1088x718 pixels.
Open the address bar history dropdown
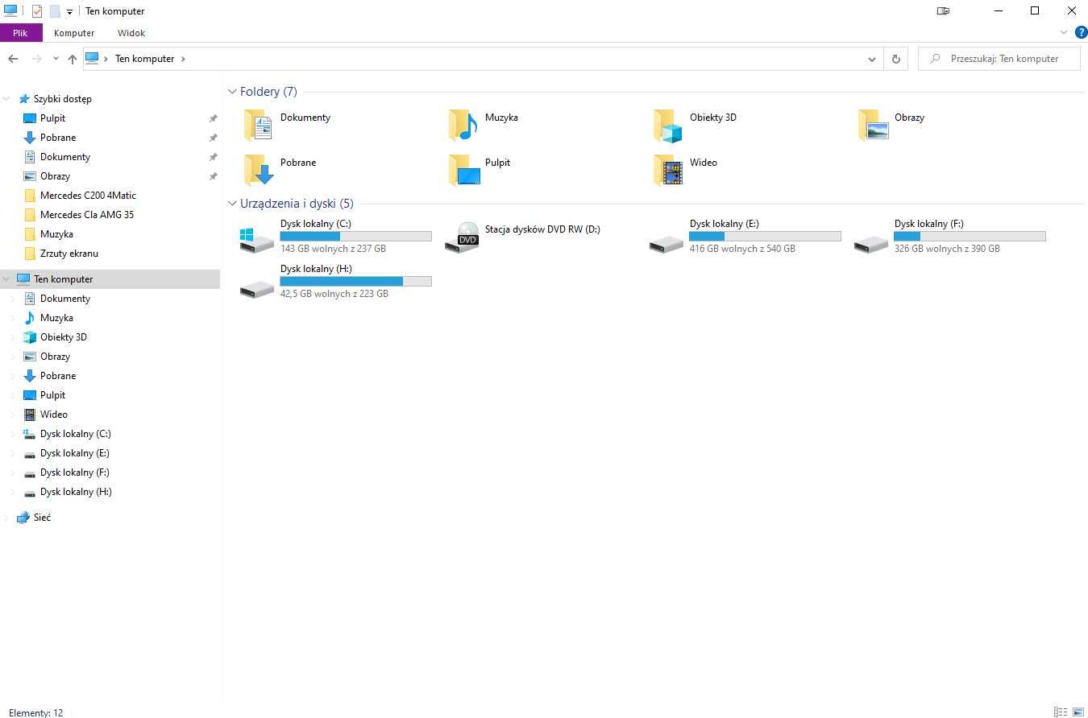[872, 59]
